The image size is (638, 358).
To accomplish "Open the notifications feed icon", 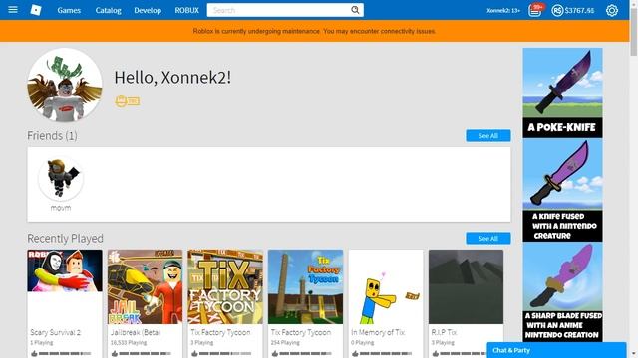I will point(535,10).
